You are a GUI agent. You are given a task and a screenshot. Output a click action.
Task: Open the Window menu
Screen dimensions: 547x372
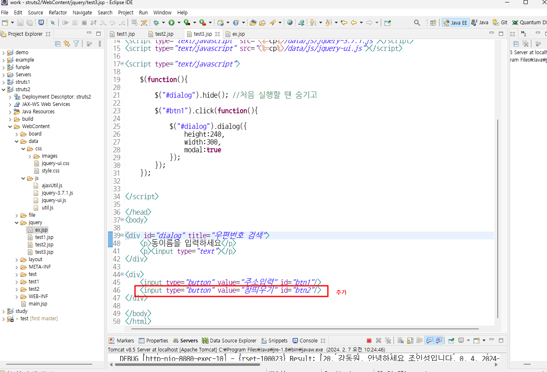tap(162, 12)
